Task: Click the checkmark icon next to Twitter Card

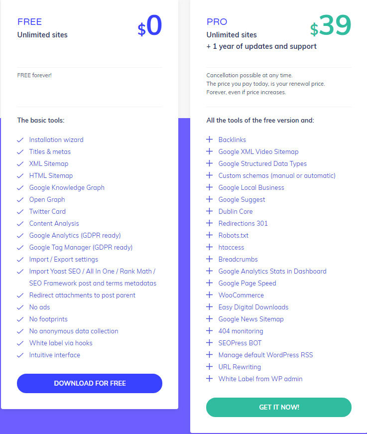Action: pos(20,211)
